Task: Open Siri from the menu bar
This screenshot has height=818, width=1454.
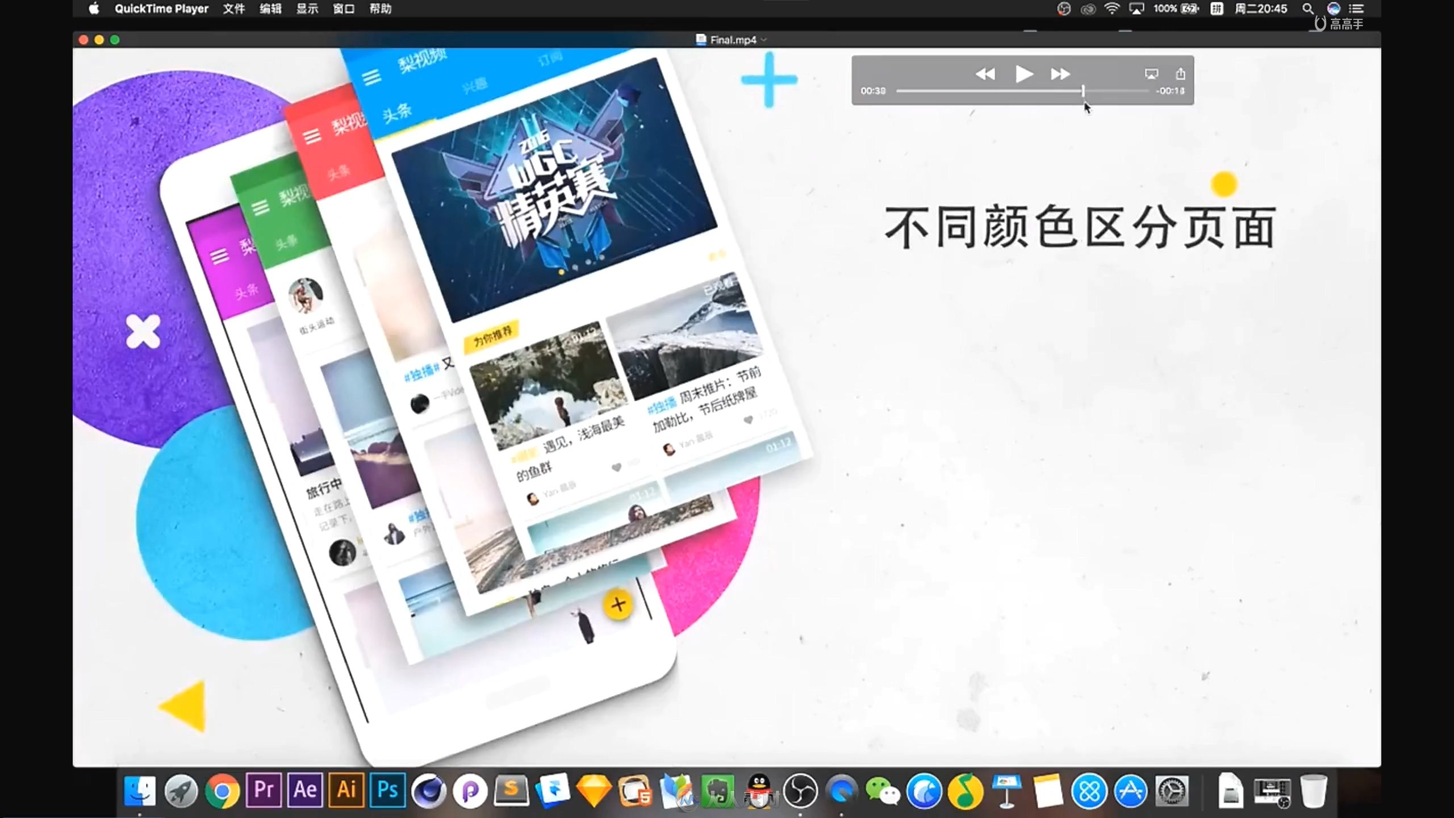Action: tap(1334, 9)
